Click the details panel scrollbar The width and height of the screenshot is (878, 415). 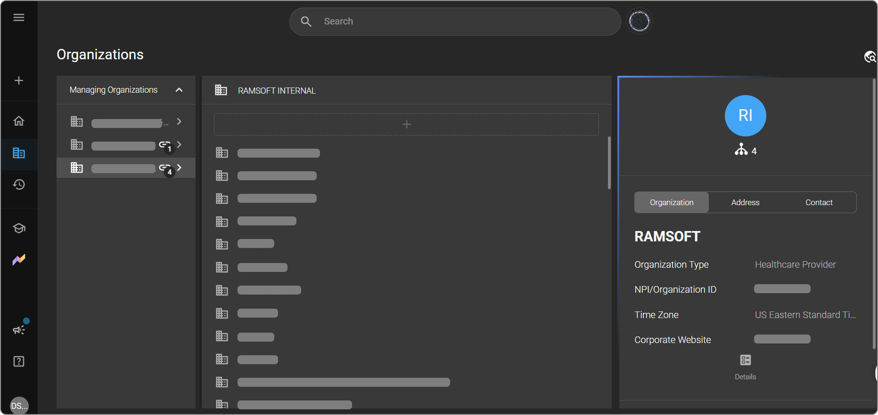tap(874, 214)
